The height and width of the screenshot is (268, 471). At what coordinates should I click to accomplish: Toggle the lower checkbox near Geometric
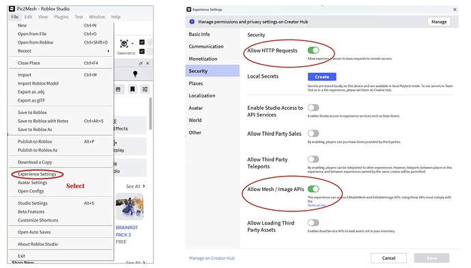142,51
